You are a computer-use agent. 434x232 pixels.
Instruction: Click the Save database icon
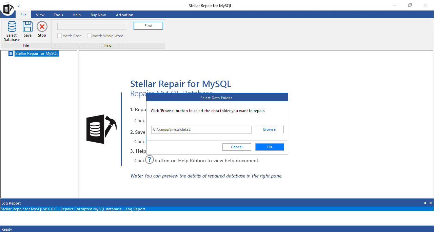pyautogui.click(x=27, y=30)
